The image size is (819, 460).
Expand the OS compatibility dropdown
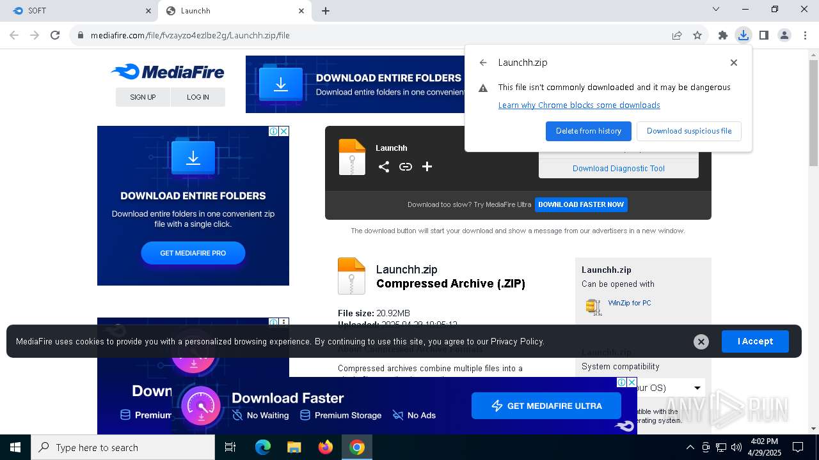[x=697, y=388]
